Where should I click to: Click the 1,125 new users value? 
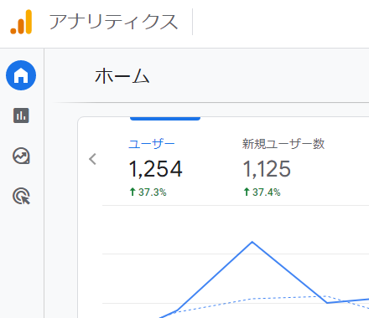267,169
